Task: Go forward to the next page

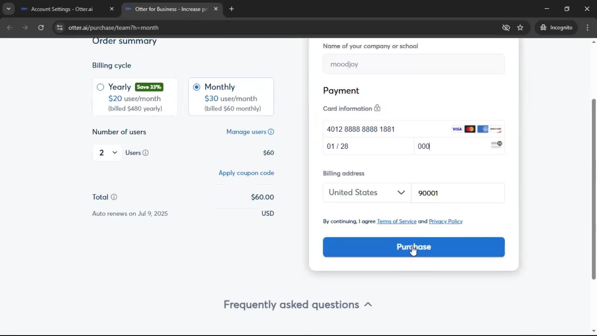Action: click(x=25, y=28)
